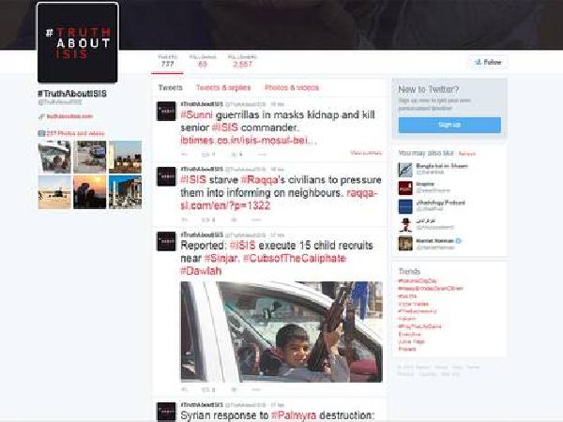Open the profile website link
The height and width of the screenshot is (422, 563).
(69, 116)
